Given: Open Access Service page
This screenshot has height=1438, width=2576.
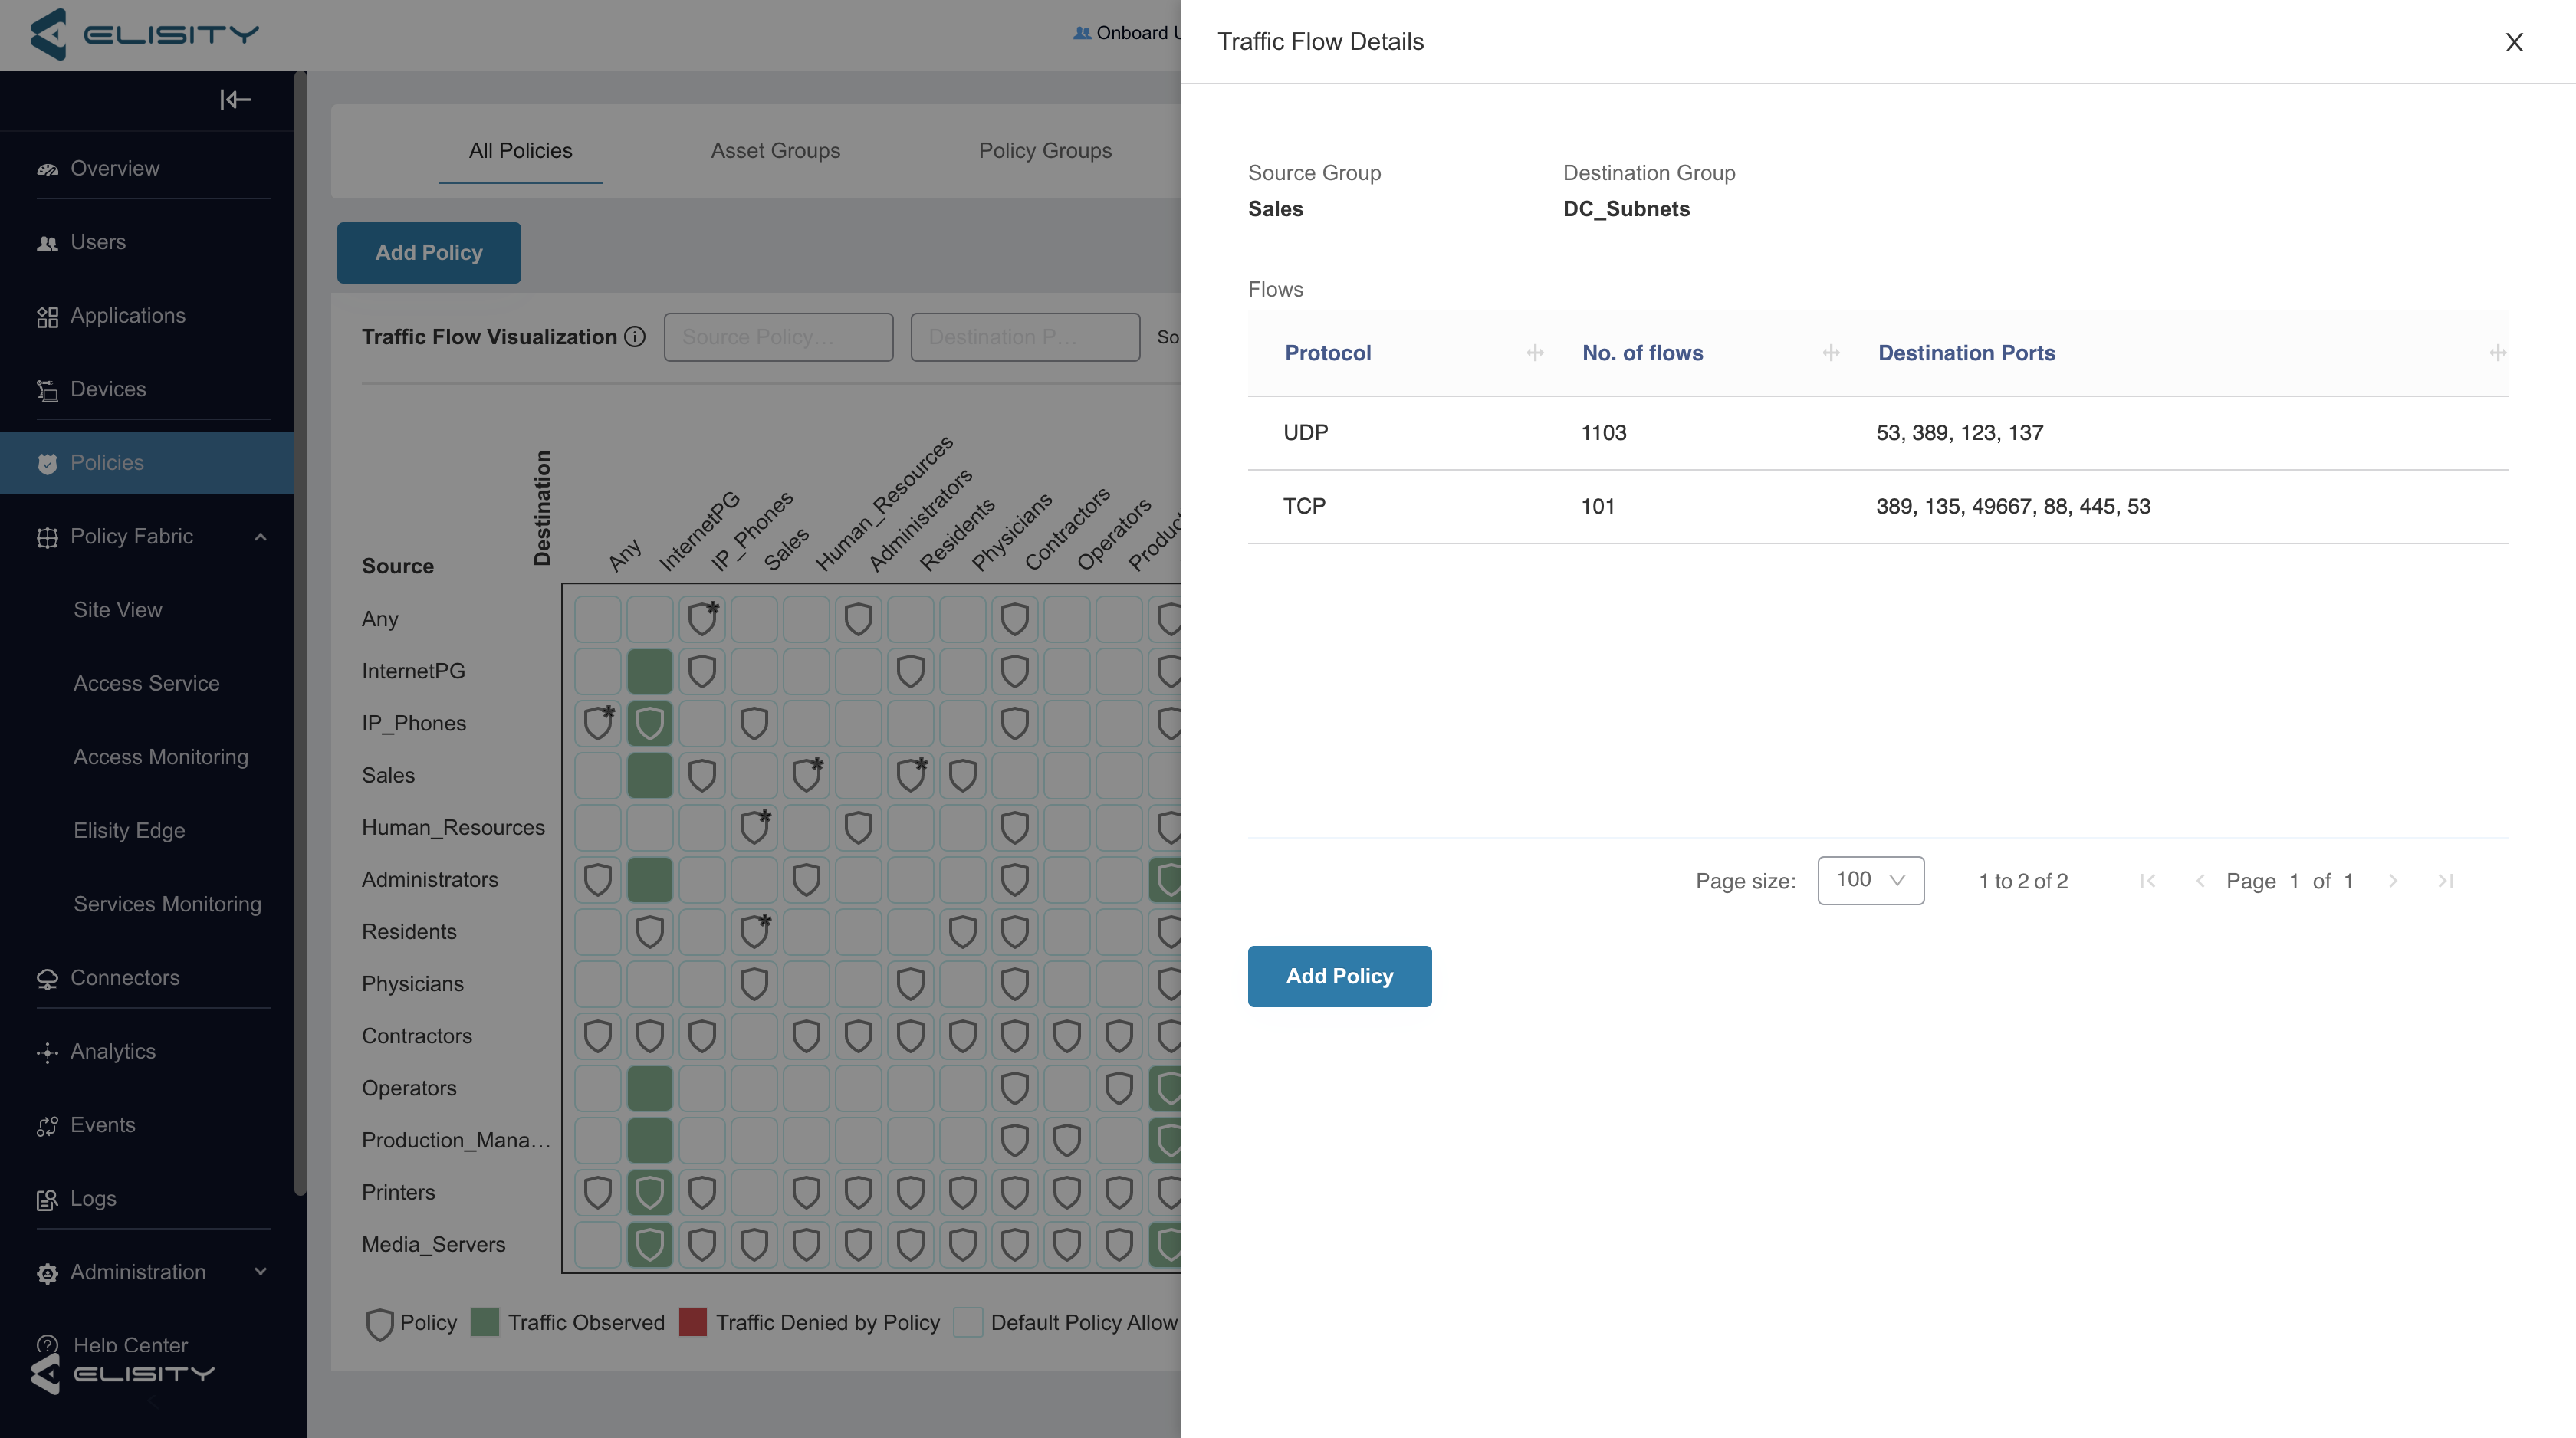Looking at the screenshot, I should (146, 684).
